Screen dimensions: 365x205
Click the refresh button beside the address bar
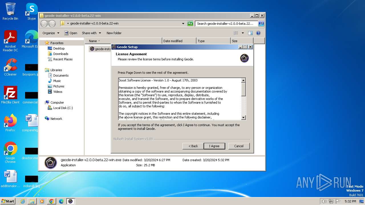[190, 24]
